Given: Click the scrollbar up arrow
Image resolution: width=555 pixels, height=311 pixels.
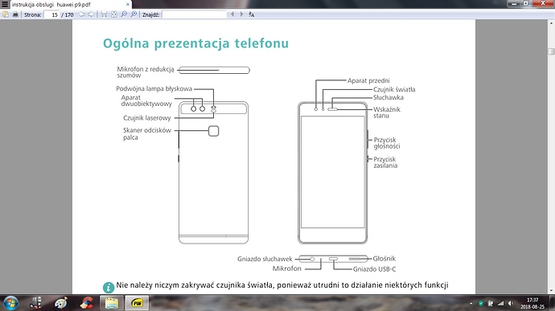Looking at the screenshot, I should tap(551, 23).
